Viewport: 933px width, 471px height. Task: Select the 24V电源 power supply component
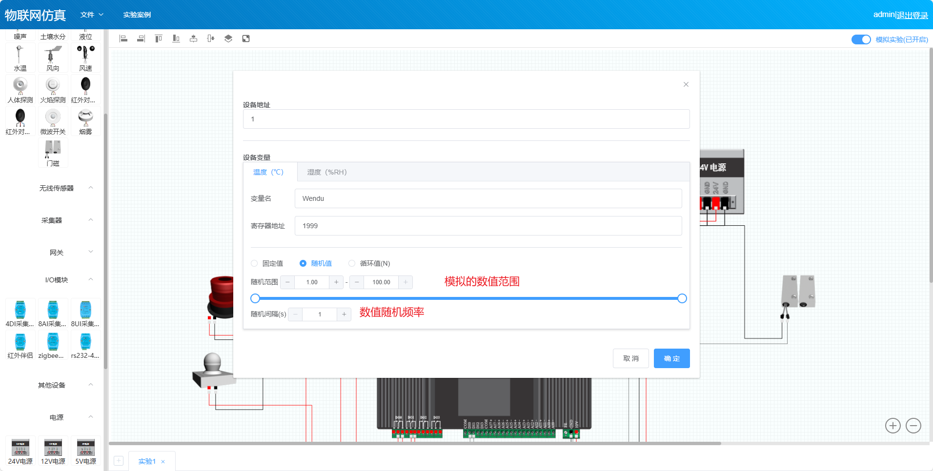(x=20, y=451)
